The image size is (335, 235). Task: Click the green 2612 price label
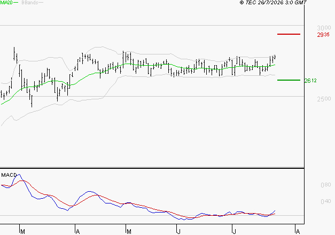point(310,81)
